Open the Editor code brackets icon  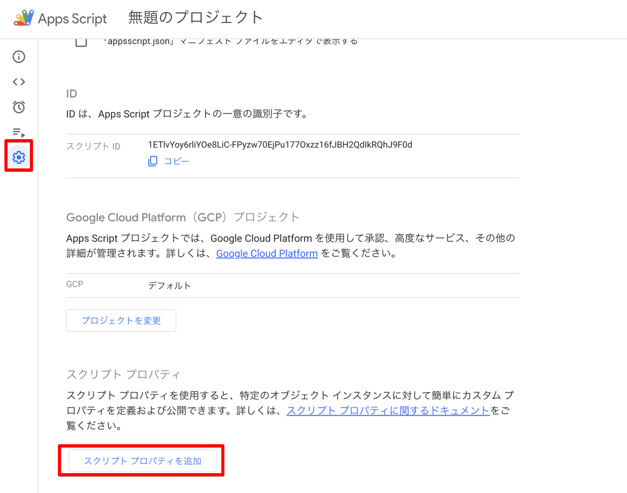tap(19, 82)
